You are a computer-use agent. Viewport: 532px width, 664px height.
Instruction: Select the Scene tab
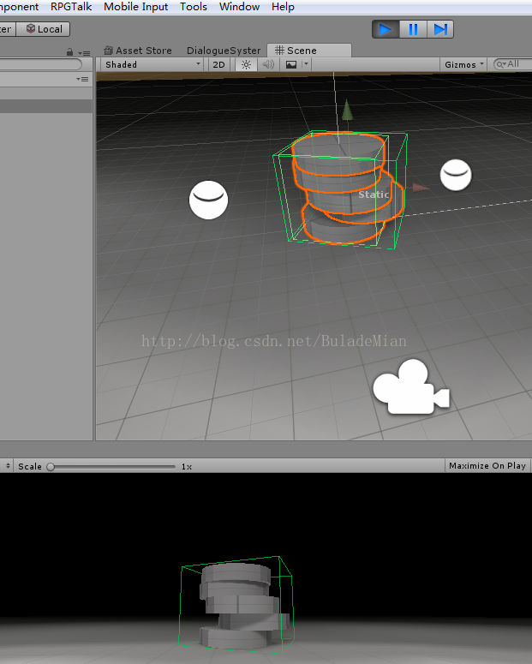point(308,51)
